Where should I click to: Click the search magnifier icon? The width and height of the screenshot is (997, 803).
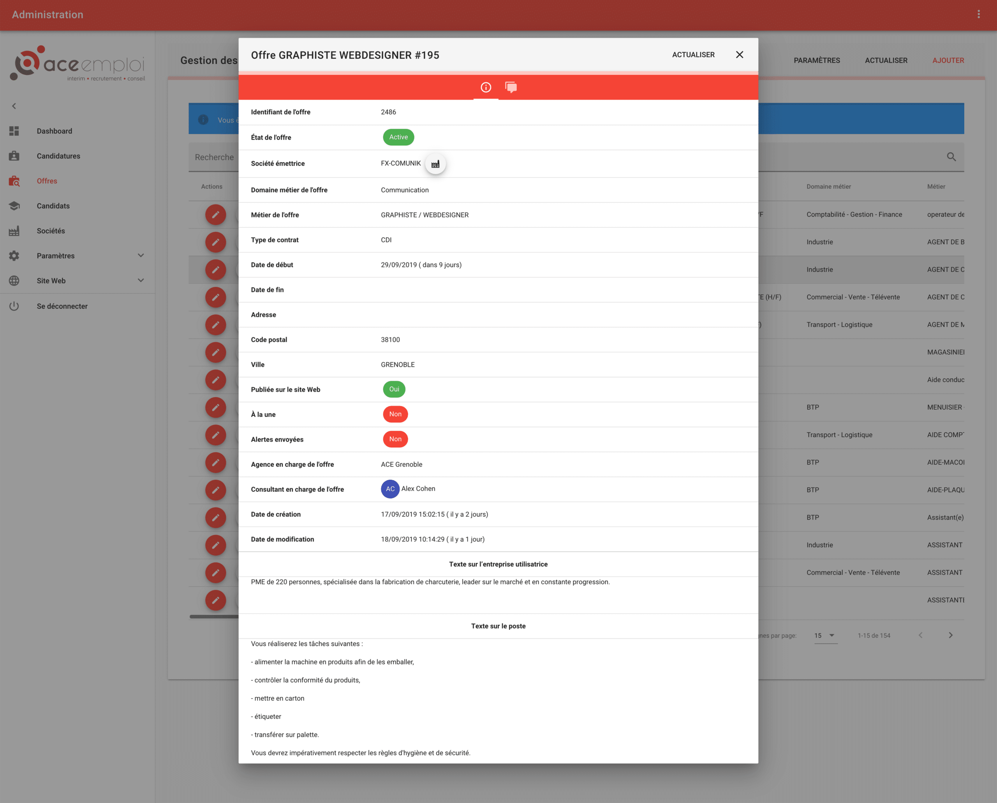pos(951,157)
